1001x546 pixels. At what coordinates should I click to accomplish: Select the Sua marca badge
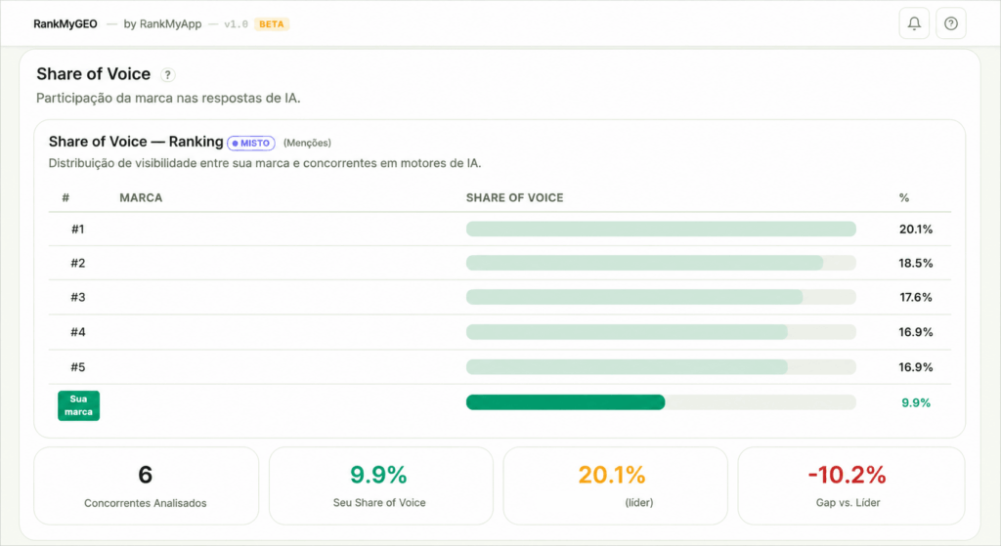tap(78, 405)
